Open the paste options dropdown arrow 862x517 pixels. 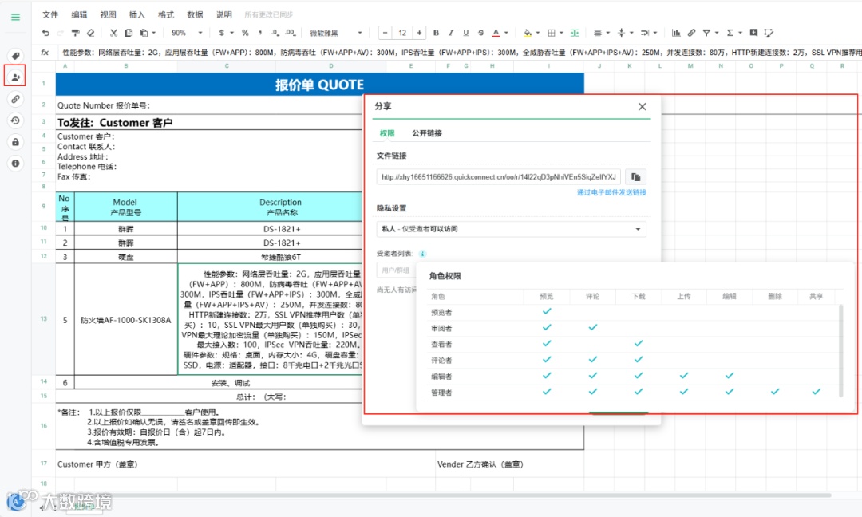[x=154, y=33]
